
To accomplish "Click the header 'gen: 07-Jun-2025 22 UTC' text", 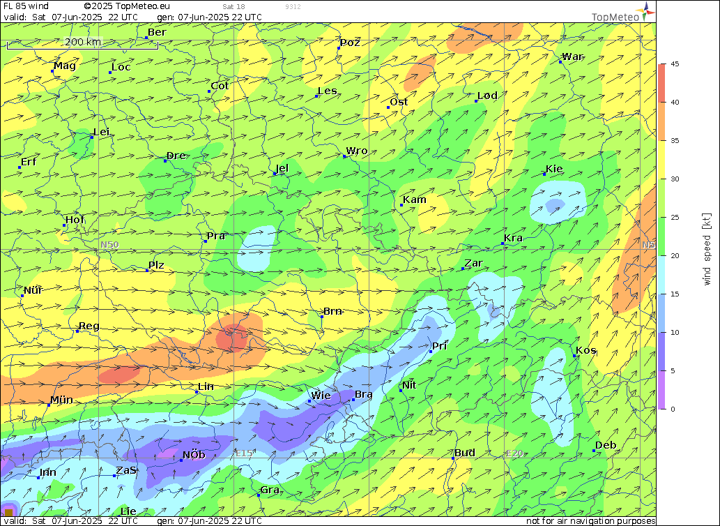I will (x=209, y=17).
